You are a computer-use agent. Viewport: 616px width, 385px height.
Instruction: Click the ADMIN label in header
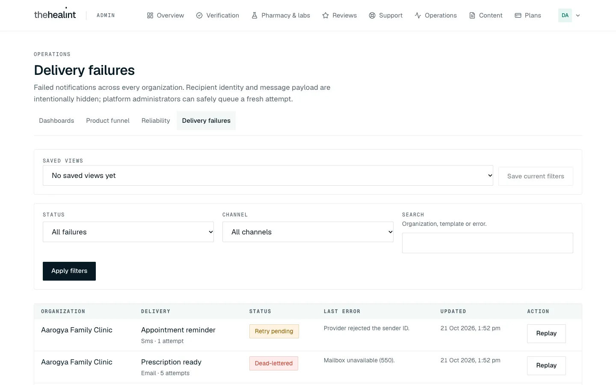106,15
